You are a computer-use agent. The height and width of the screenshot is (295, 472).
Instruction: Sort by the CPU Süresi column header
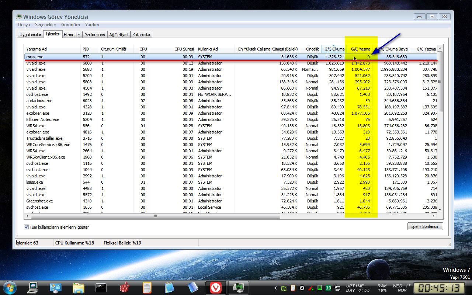tap(173, 49)
